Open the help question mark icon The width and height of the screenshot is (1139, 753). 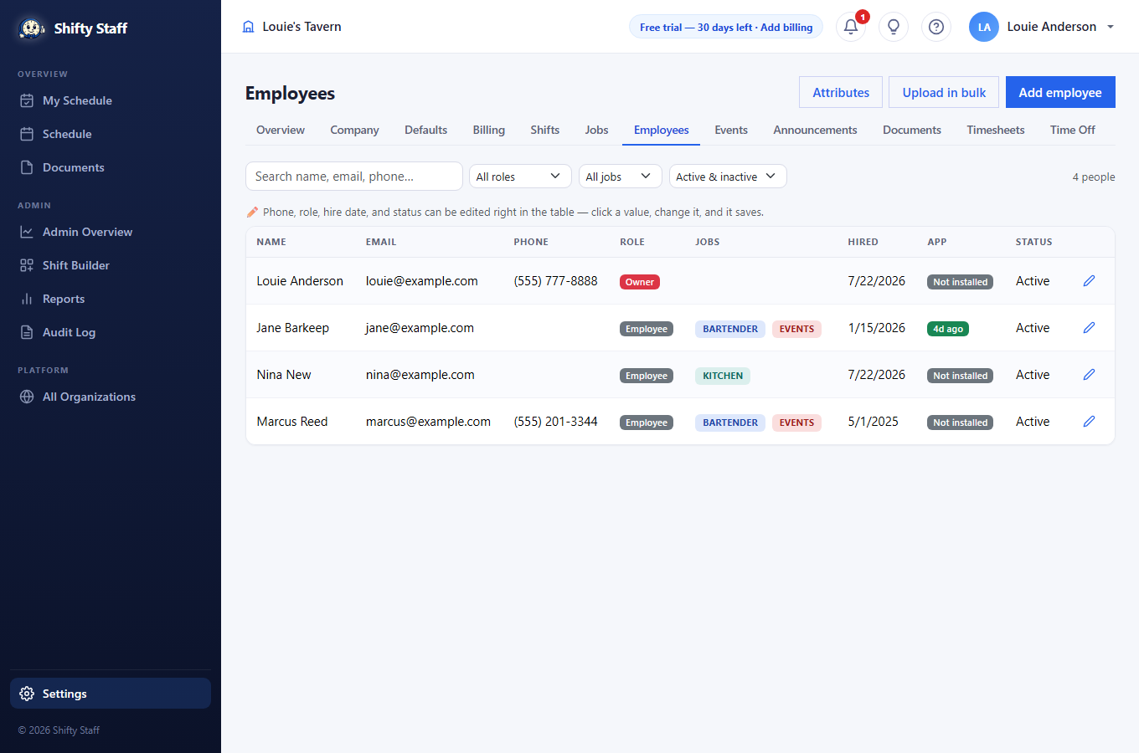point(936,27)
